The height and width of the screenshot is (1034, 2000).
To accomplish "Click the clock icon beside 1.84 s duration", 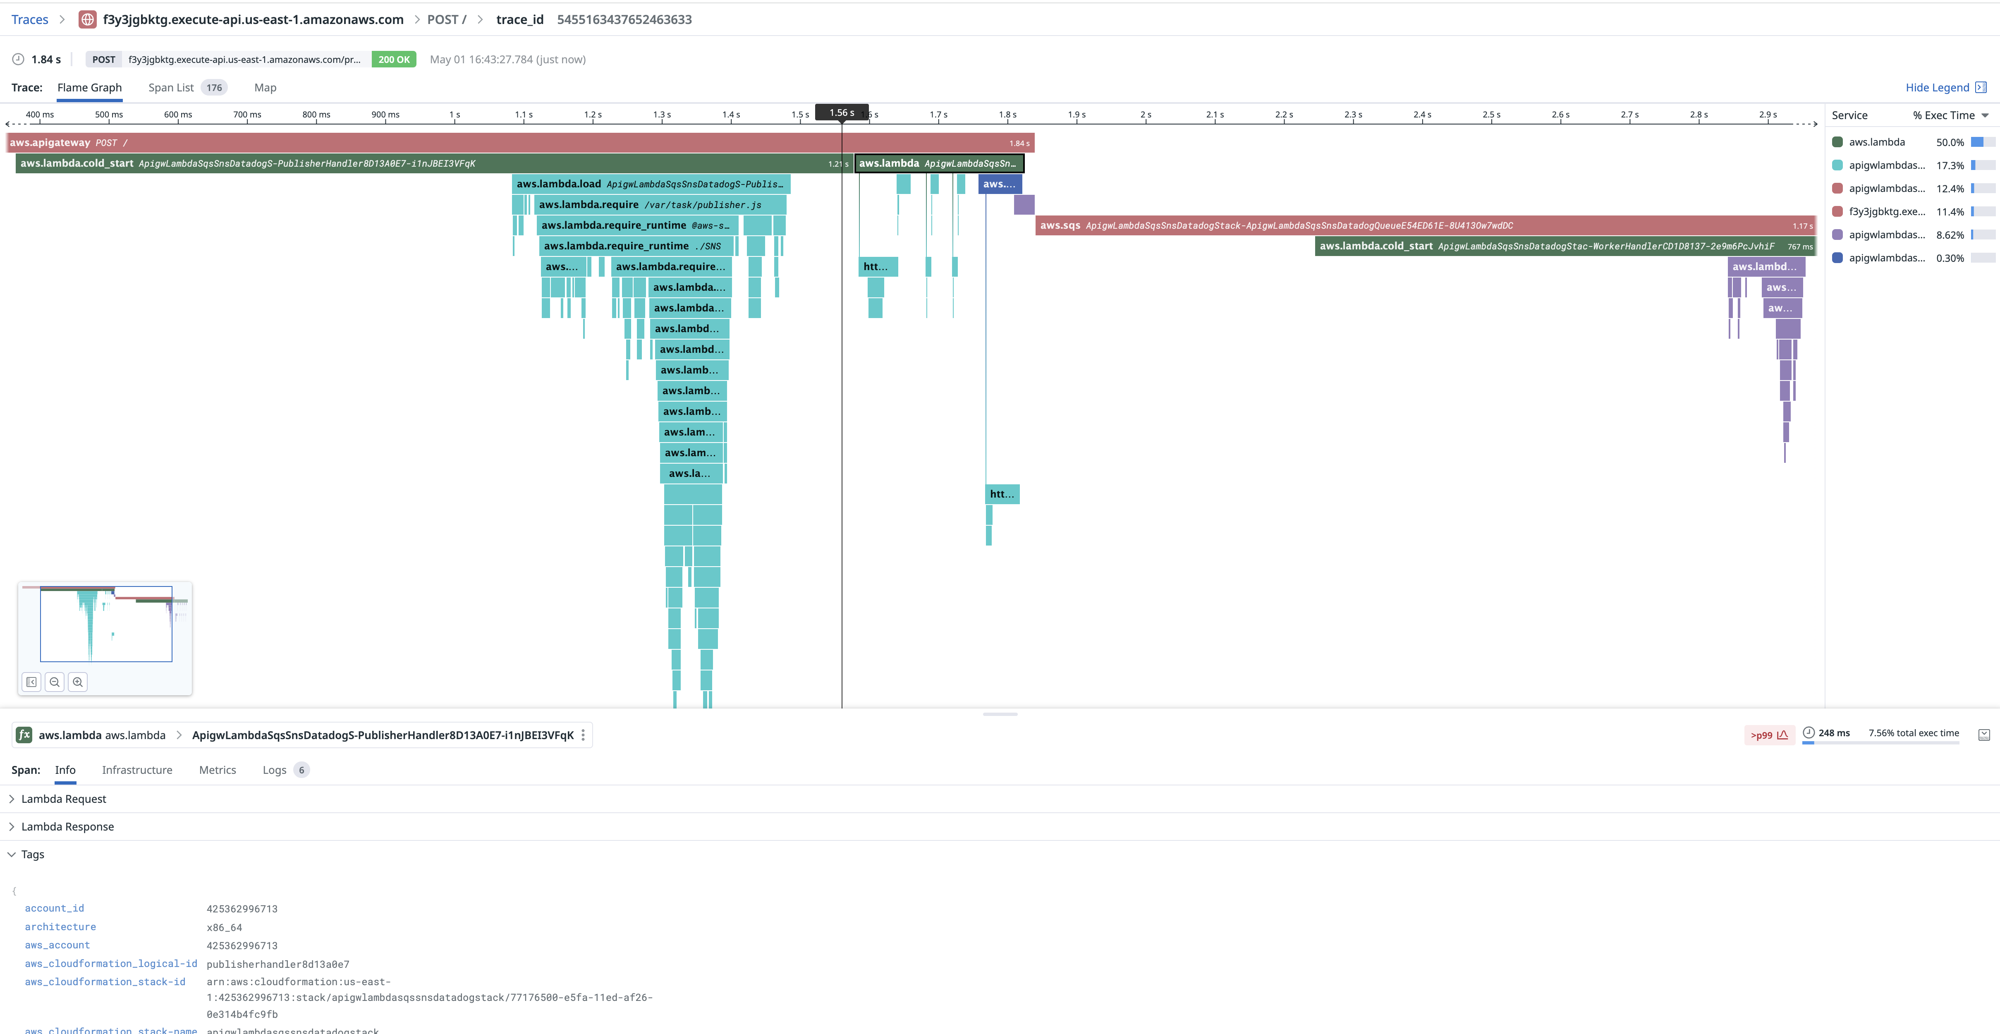I will (x=18, y=59).
